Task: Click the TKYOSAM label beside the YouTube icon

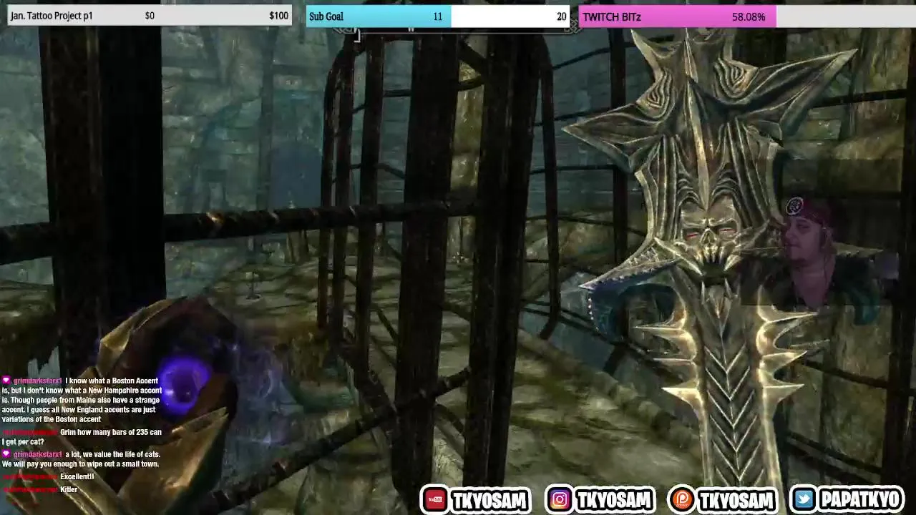Action: (x=489, y=499)
